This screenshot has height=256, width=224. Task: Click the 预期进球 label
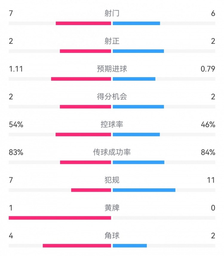(112, 69)
